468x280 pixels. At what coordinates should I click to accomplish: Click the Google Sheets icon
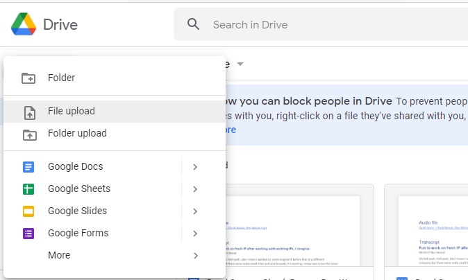(x=28, y=189)
